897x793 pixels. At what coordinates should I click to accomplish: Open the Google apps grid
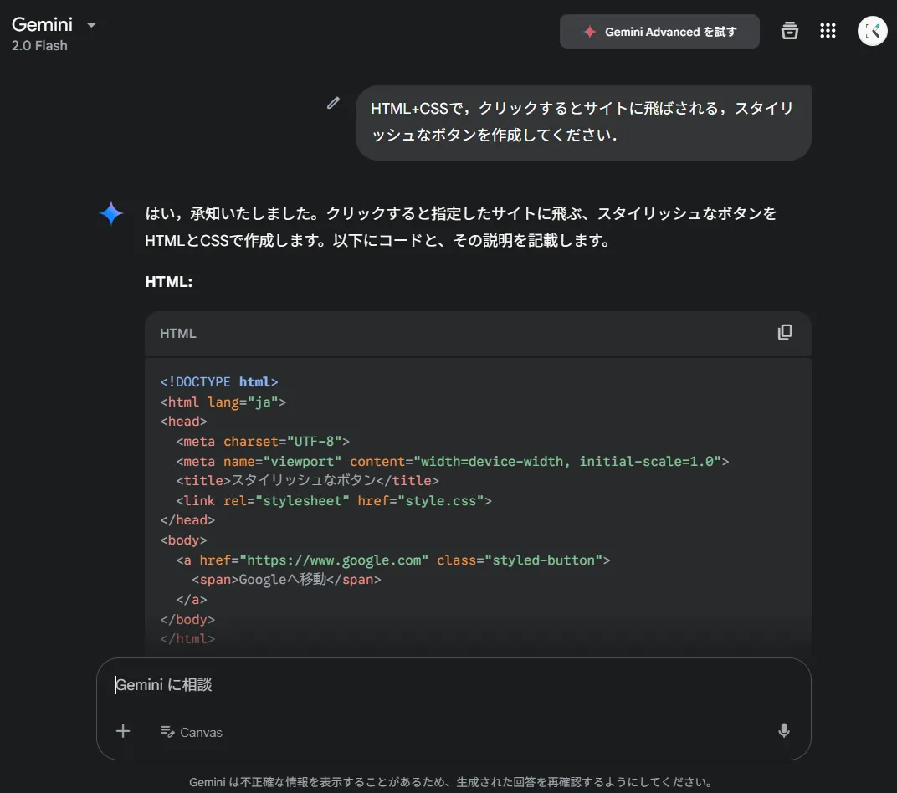click(x=828, y=31)
